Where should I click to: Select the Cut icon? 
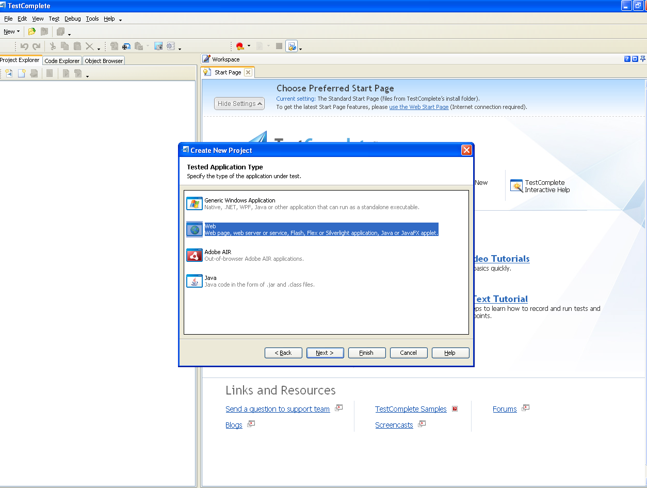pos(53,46)
